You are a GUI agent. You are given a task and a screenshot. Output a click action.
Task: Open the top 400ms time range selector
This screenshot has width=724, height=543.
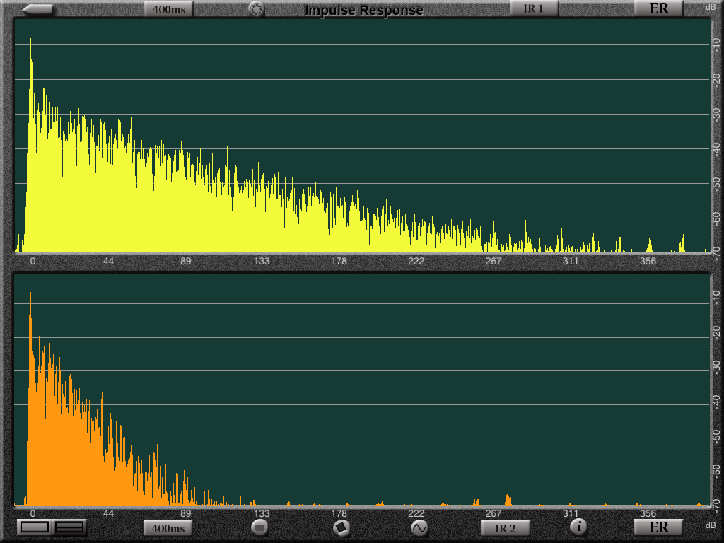[168, 10]
